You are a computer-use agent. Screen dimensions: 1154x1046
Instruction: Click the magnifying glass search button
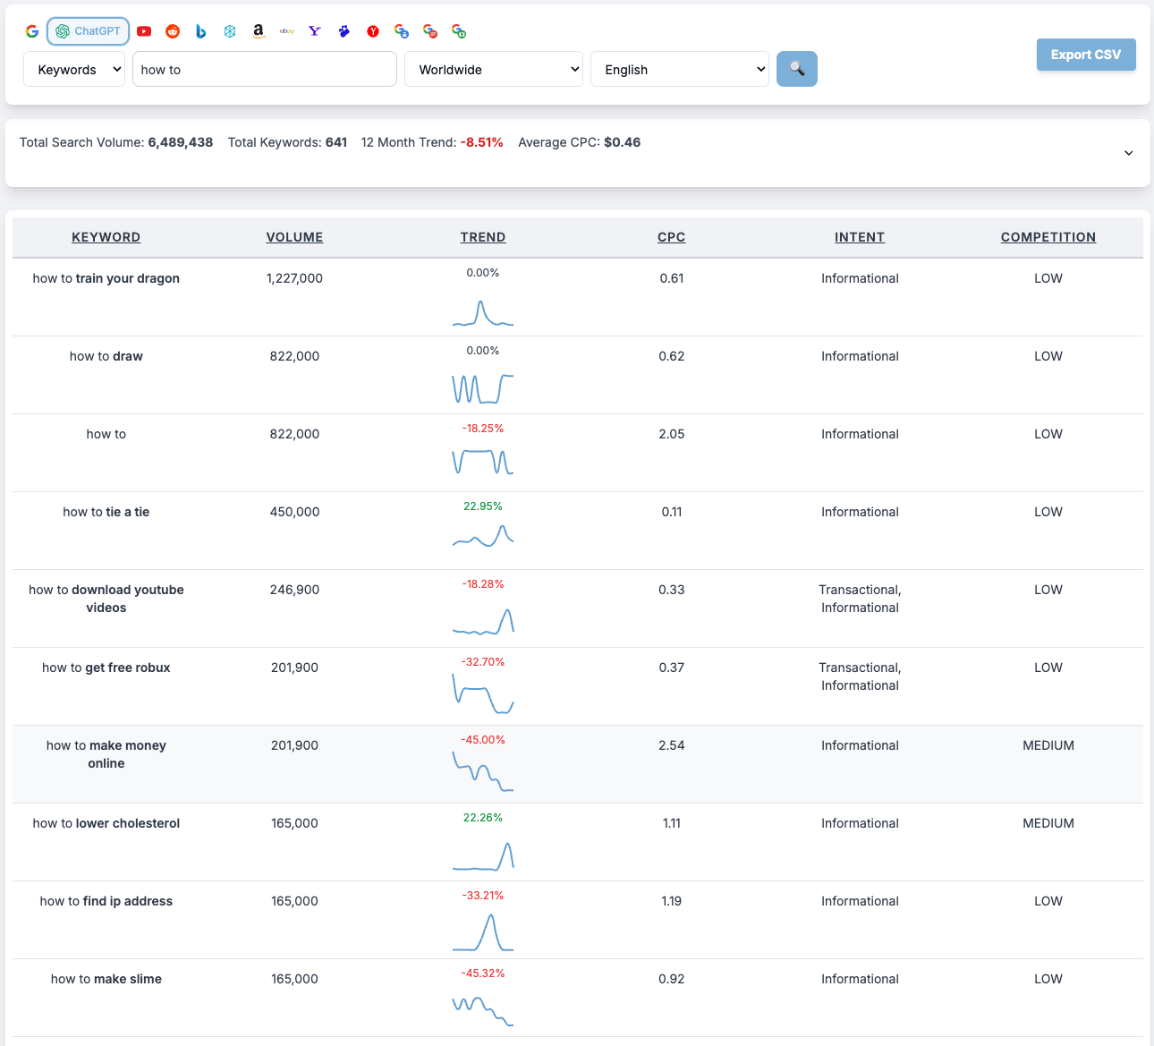click(796, 69)
